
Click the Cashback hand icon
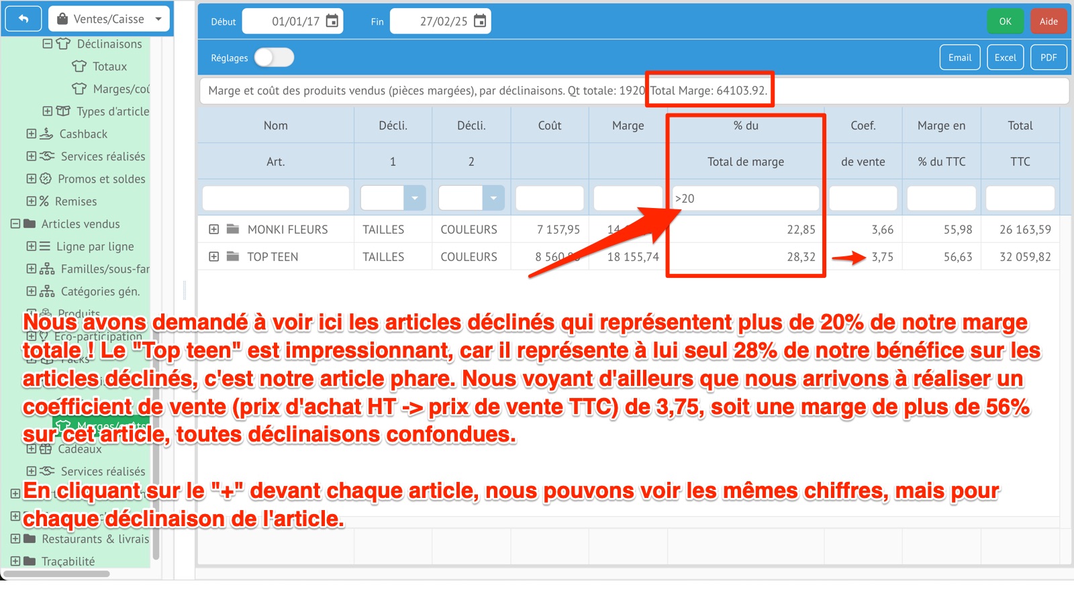pos(46,134)
